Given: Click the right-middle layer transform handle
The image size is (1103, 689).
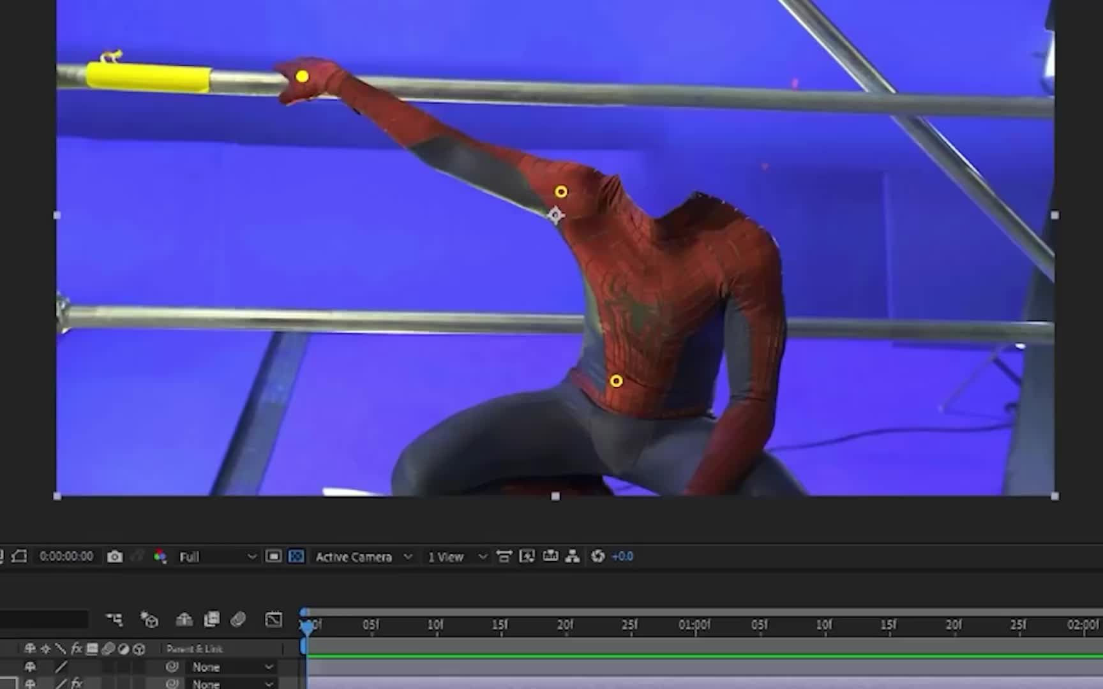Looking at the screenshot, I should (1054, 216).
